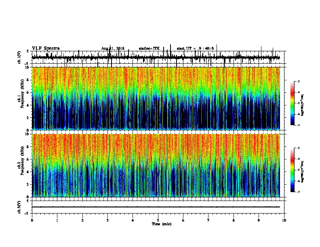The height and width of the screenshot is (247, 320).
Task: Click the ch.1 spectrogram color bar
Action: [293, 103]
